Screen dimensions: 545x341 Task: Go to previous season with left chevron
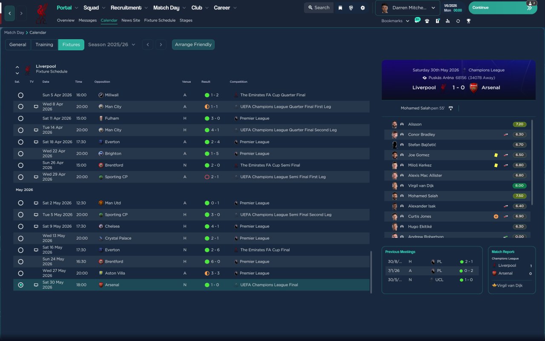coord(148,45)
